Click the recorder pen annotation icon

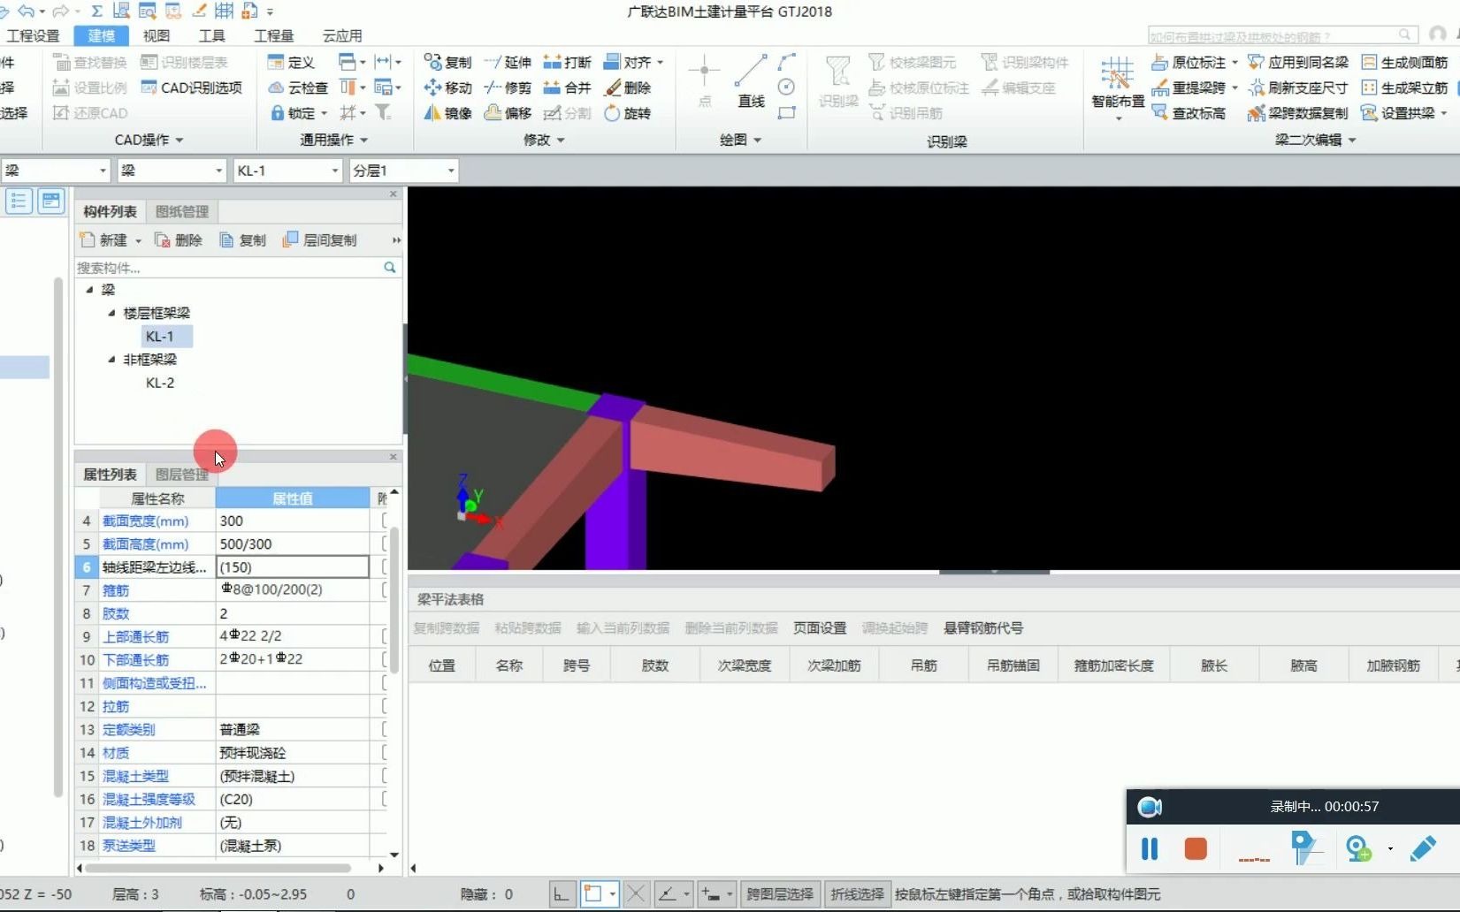tap(1423, 849)
